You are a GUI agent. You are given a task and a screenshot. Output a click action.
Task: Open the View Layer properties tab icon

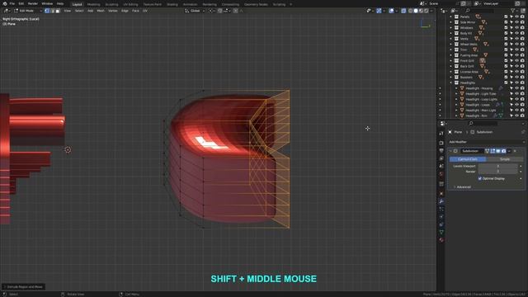[441, 158]
